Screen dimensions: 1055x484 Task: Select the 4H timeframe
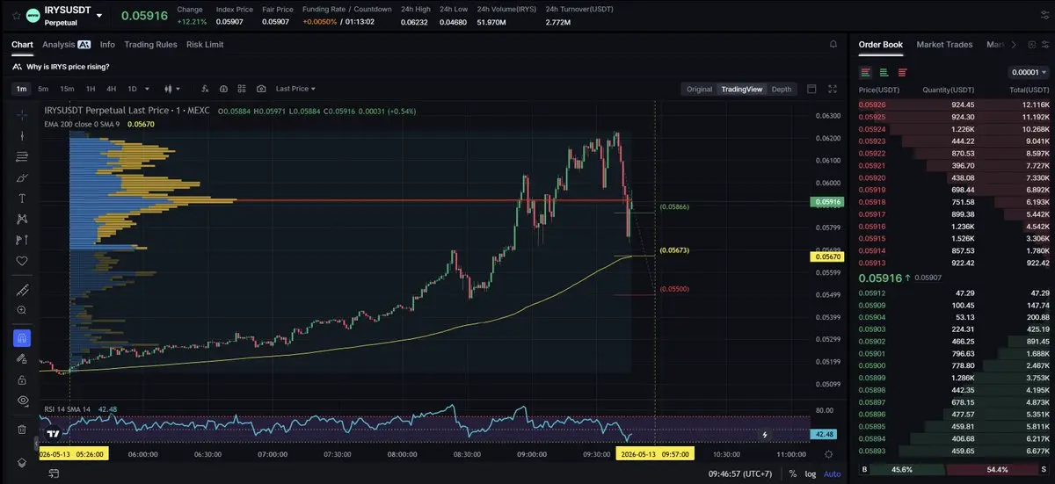[x=111, y=89]
